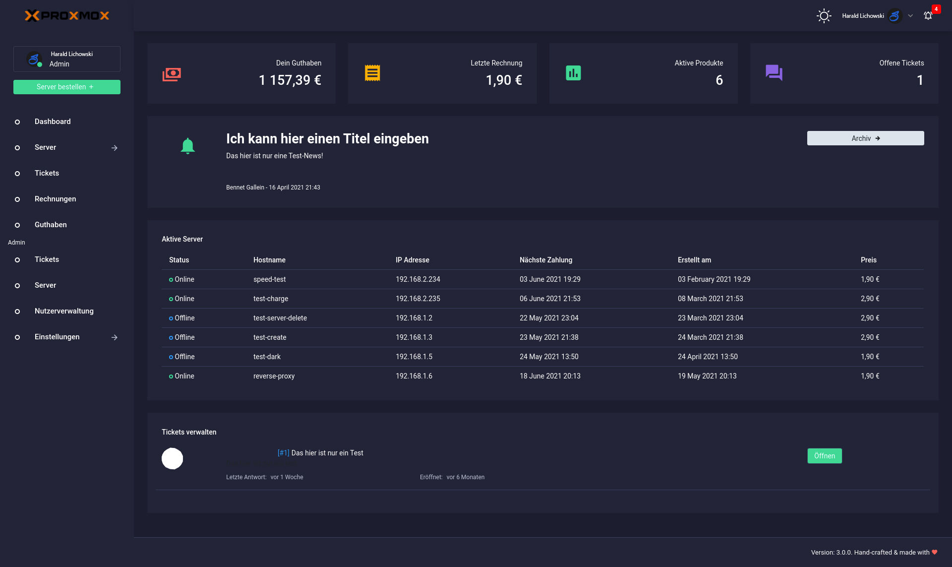Click the green news bell icon
The image size is (952, 567).
187,146
